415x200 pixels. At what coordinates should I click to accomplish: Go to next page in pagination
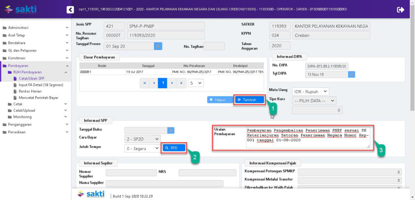click(172, 83)
